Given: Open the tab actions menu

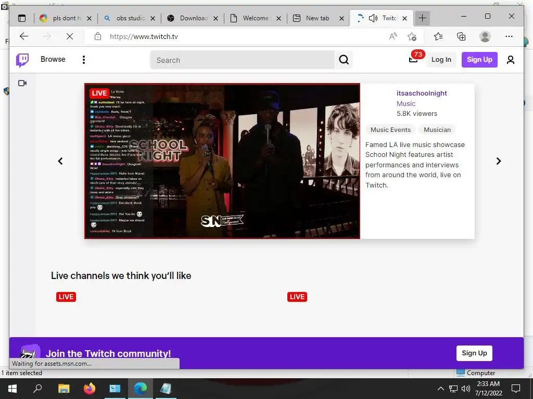Looking at the screenshot, I should 22,18.
